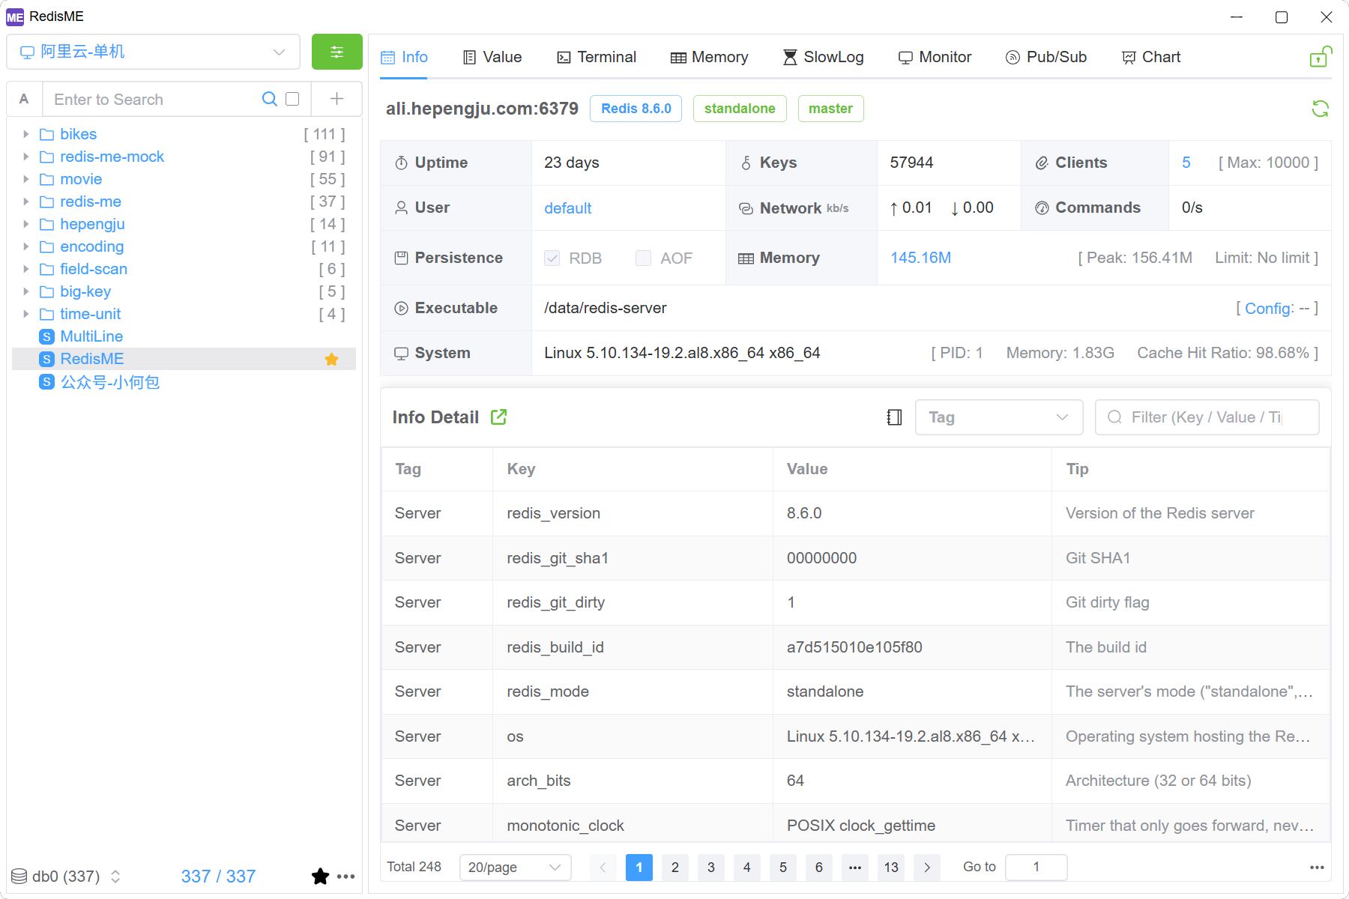Screen dimensions: 1349x899
Task: Expand the time-unit folder arrow
Action: tap(25, 314)
